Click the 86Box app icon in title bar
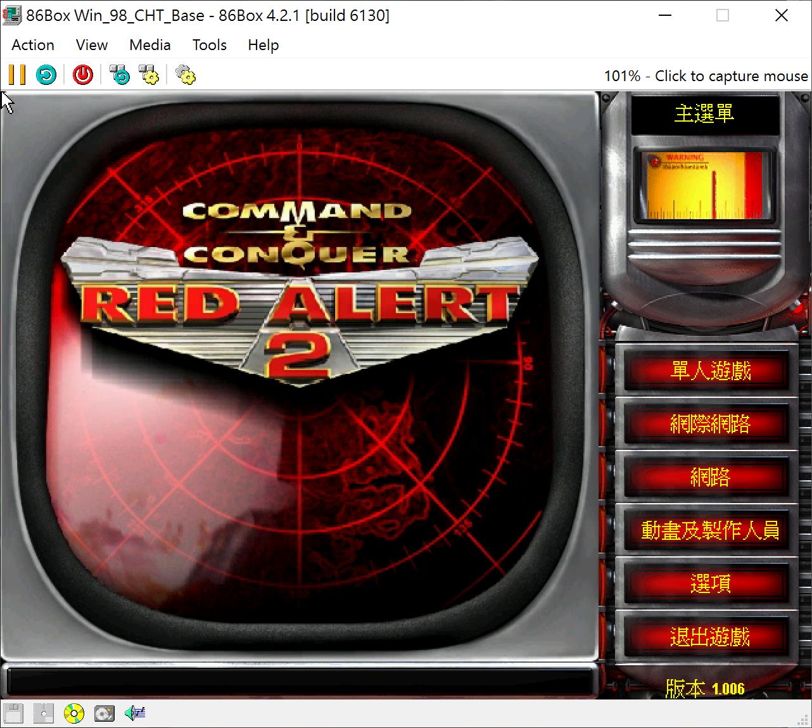812x728 pixels. (11, 15)
